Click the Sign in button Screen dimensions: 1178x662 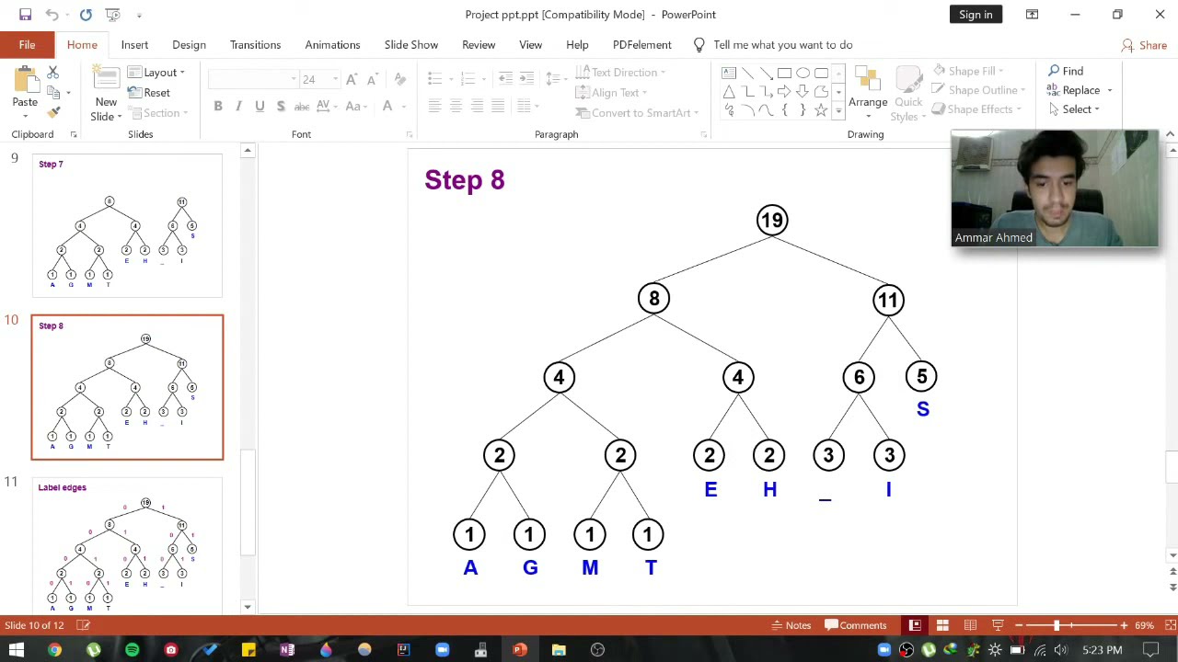[x=976, y=15]
